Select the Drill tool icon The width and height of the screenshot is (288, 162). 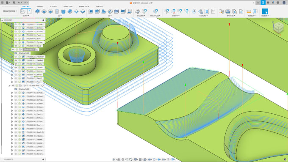[137, 11]
